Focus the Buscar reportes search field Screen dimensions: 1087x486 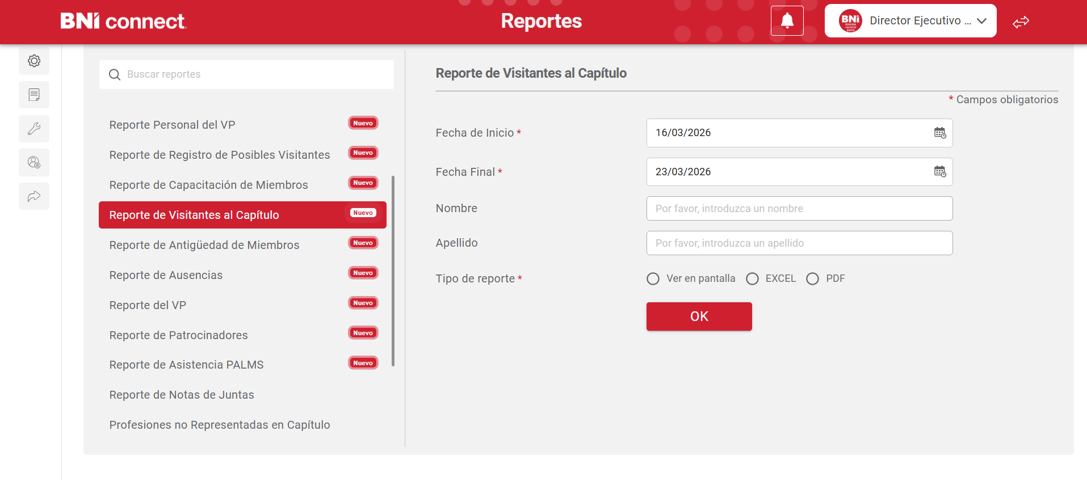pos(246,74)
